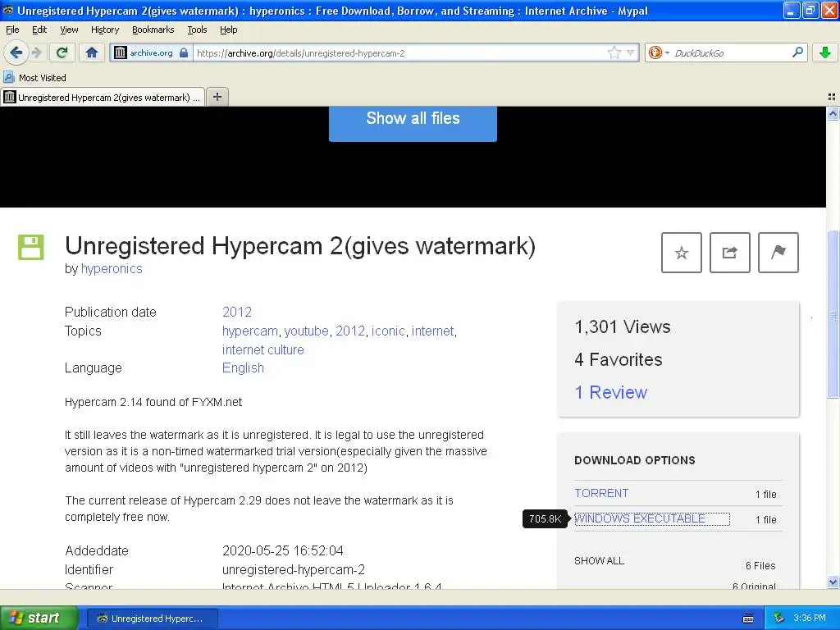Click the share item button
This screenshot has width=840, height=630.
(729, 253)
